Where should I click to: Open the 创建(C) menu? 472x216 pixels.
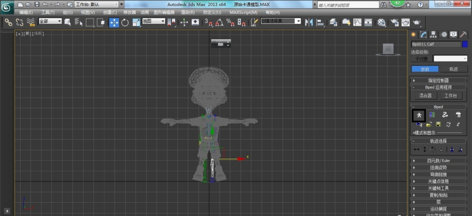click(x=110, y=13)
